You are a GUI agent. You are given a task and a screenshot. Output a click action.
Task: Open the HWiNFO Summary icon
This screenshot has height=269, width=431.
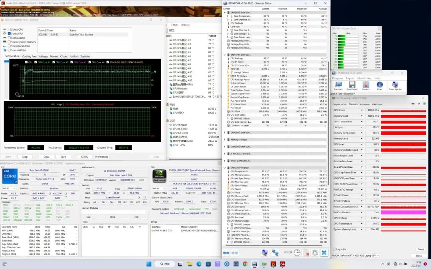338,85
